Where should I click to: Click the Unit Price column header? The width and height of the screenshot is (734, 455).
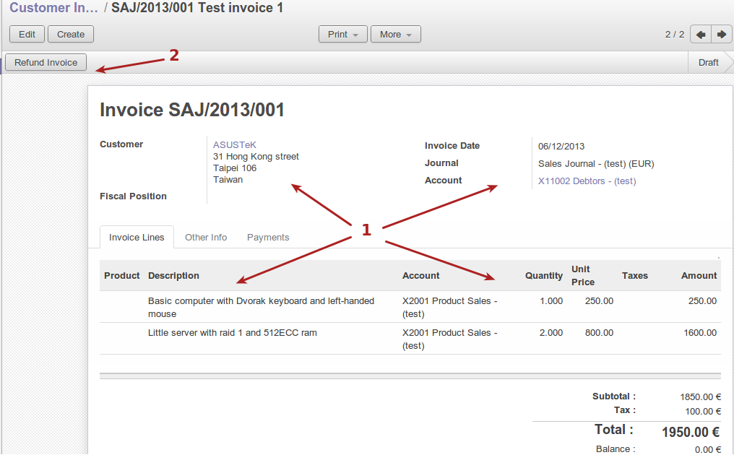click(x=583, y=275)
